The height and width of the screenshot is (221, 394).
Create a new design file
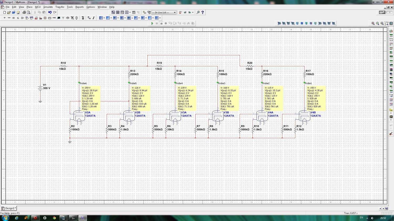[x=4, y=12]
